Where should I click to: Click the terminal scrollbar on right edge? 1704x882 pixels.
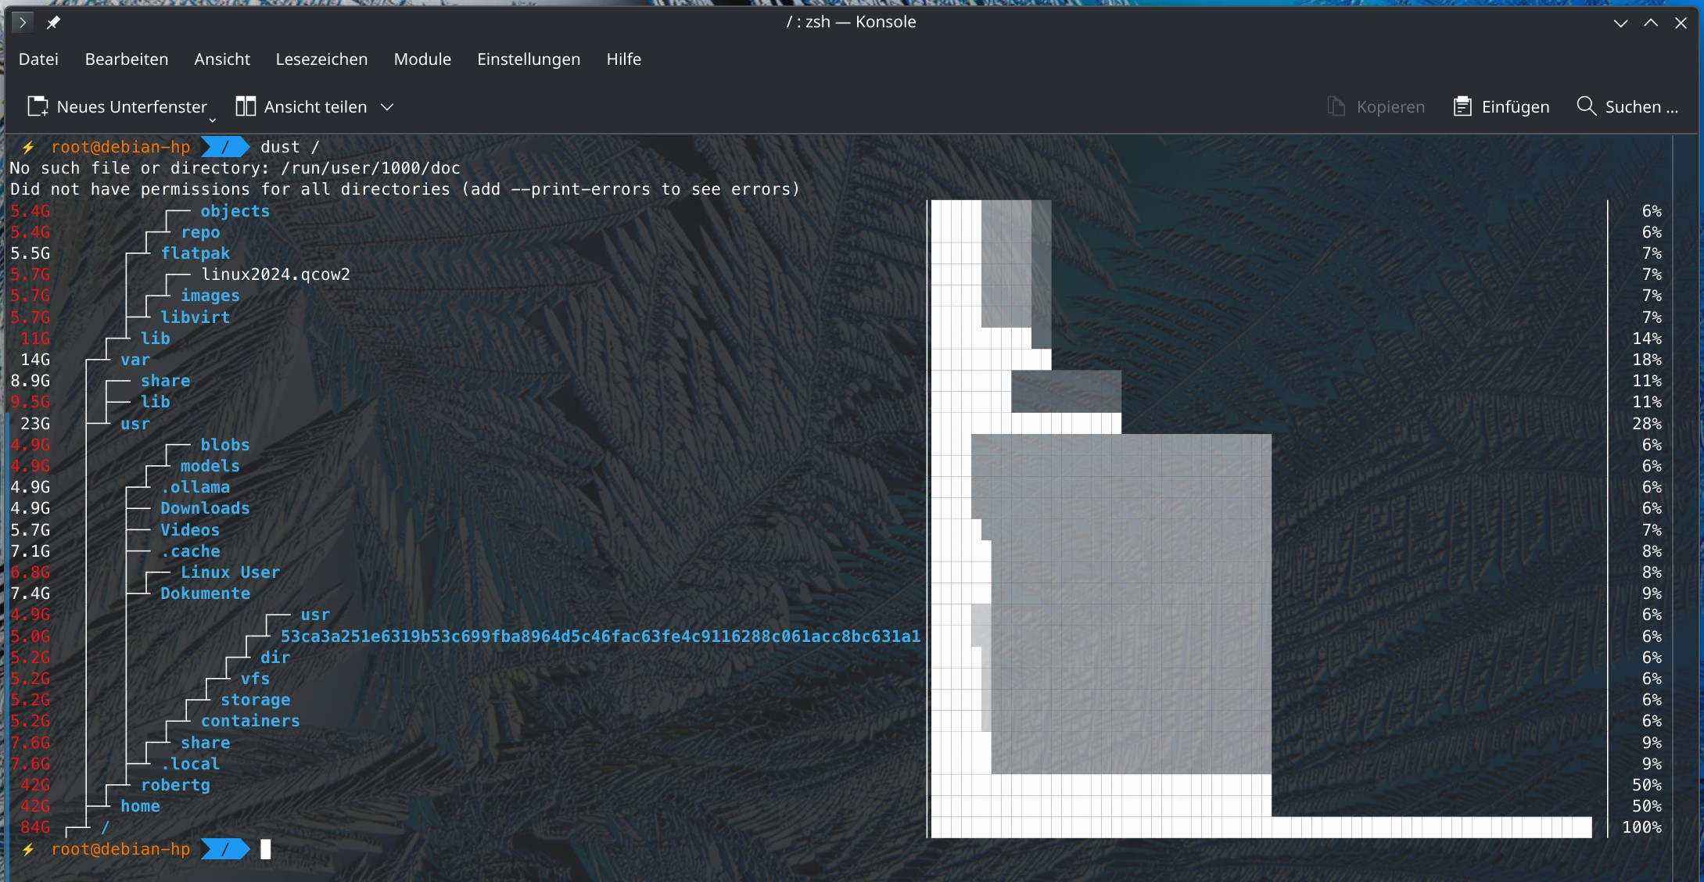tap(1688, 500)
